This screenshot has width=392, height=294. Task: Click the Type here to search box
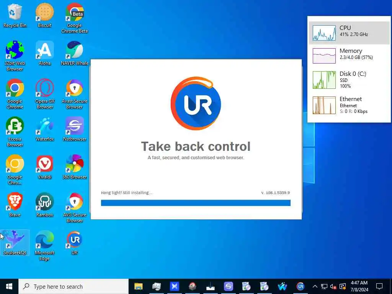click(73, 286)
